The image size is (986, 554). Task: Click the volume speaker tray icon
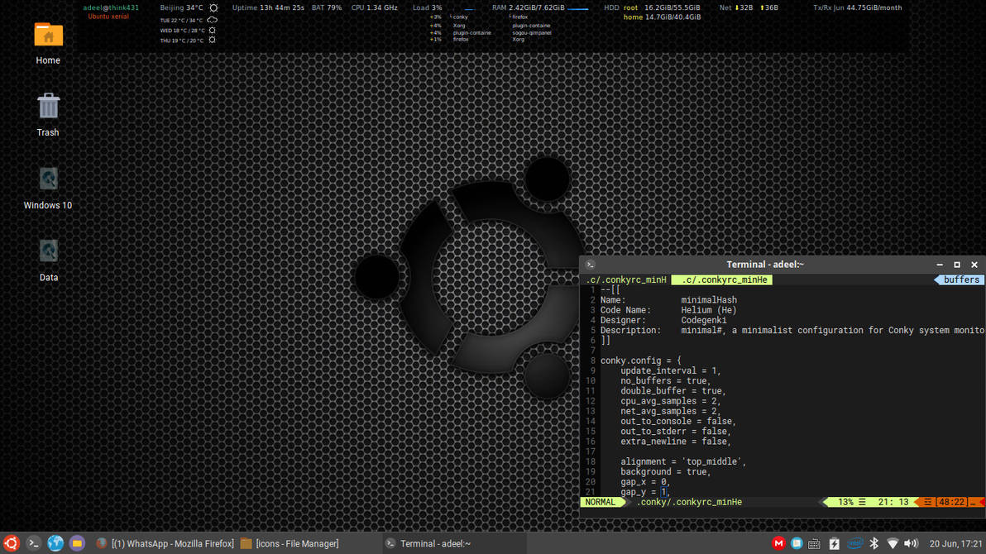[911, 543]
